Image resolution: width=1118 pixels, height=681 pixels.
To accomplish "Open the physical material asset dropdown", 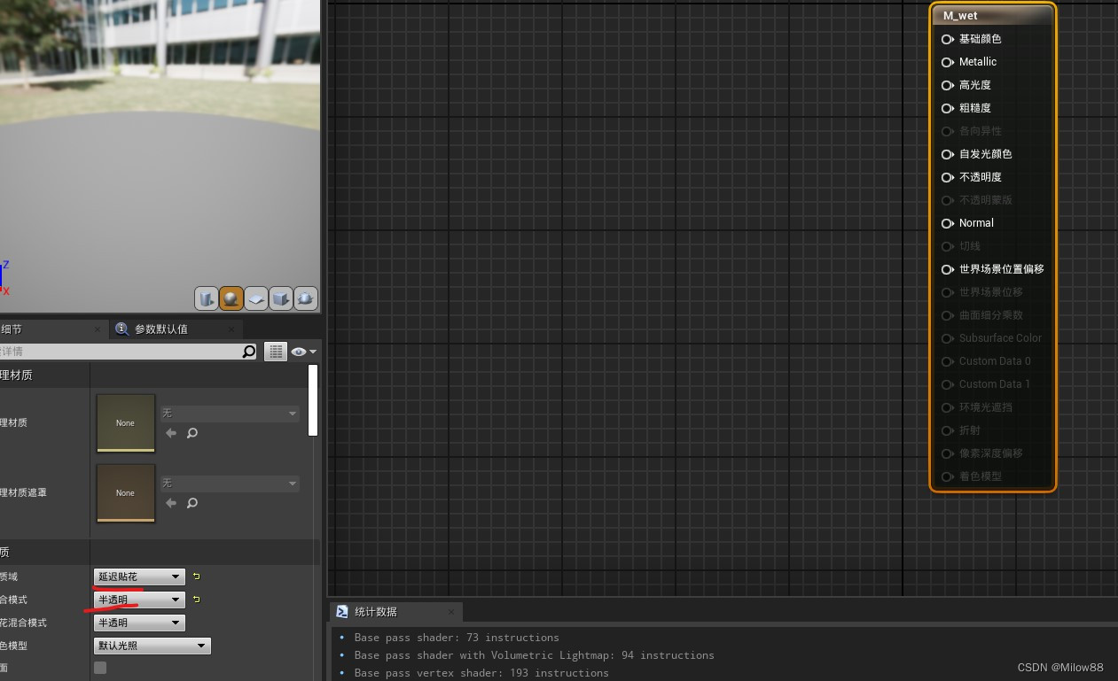I will [x=230, y=414].
